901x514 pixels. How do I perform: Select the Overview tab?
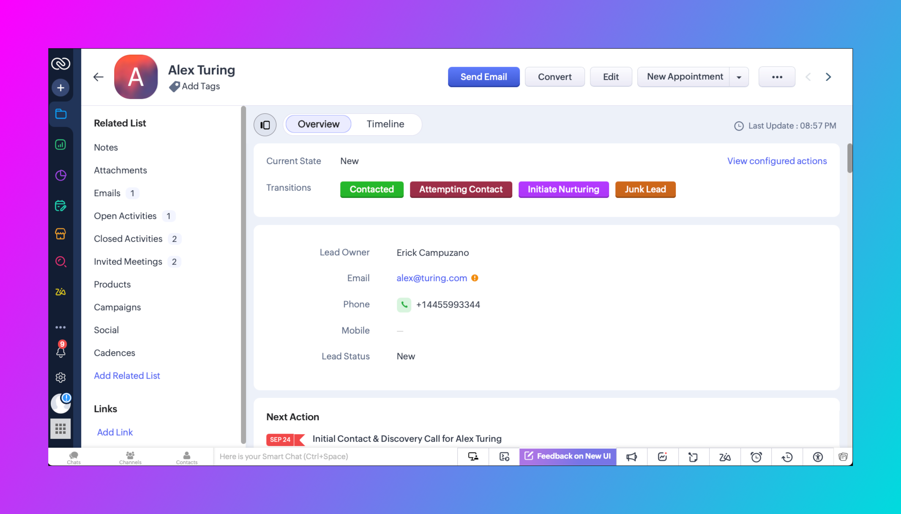coord(318,124)
